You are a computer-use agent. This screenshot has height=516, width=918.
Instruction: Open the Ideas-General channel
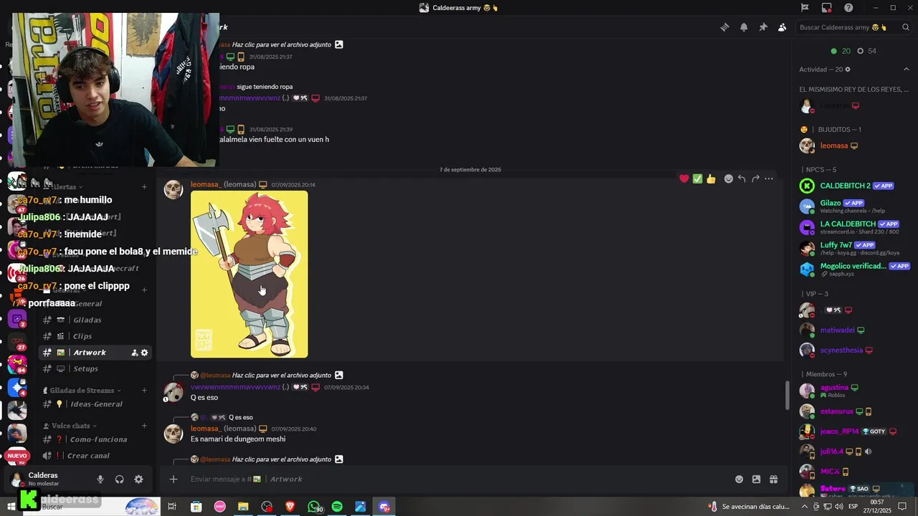point(95,404)
